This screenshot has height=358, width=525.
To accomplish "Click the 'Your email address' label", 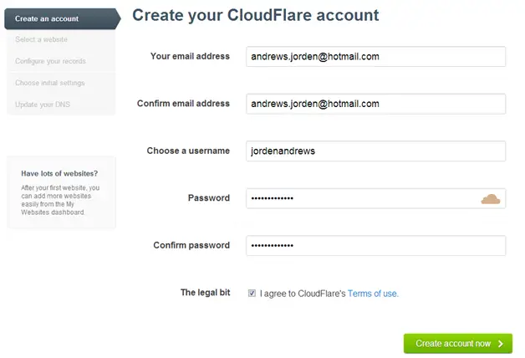I will (190, 56).
